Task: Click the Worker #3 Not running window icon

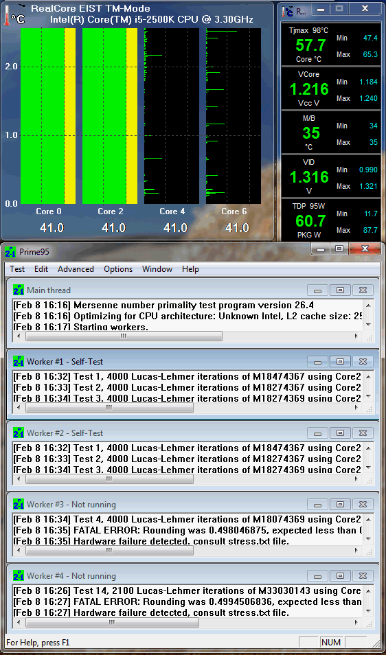Action: pos(19,504)
